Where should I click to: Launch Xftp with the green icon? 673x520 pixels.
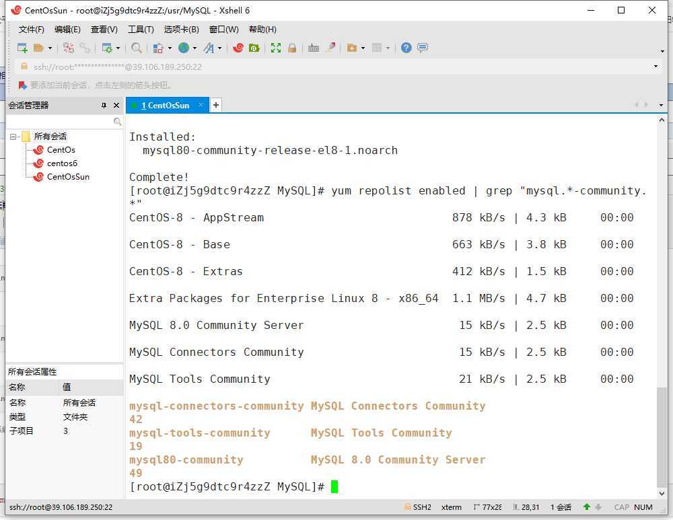tap(254, 48)
